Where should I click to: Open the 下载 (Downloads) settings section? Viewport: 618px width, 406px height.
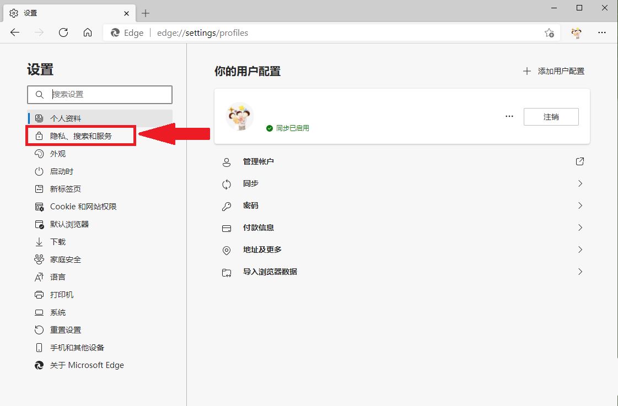(x=58, y=241)
